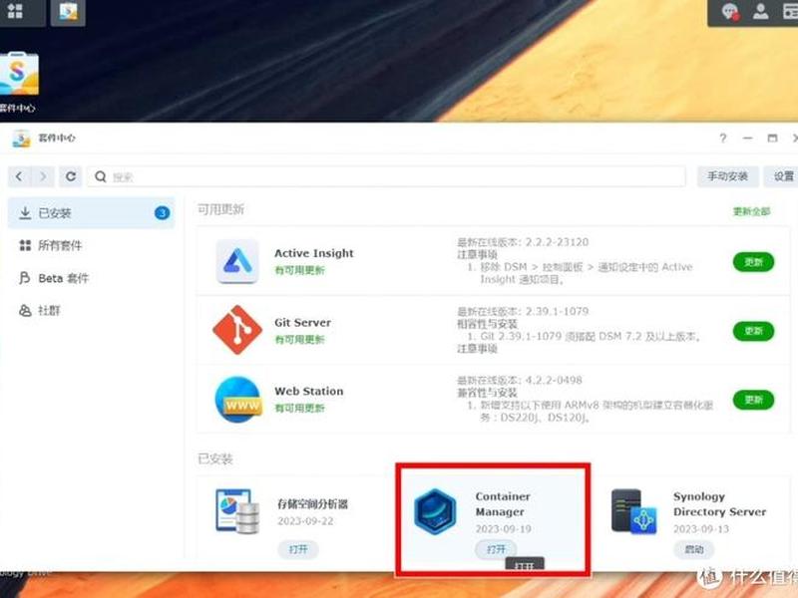The image size is (798, 598).
Task: Click the Active Insight package icon
Action: click(x=237, y=261)
